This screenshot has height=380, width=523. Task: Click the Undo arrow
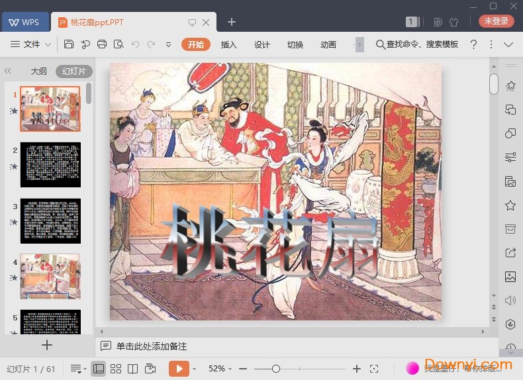[135, 44]
